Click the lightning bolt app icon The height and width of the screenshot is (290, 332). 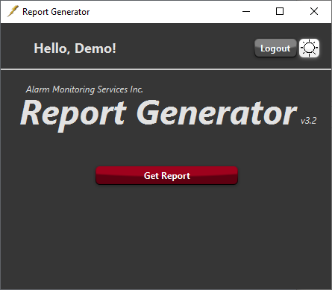pos(13,11)
